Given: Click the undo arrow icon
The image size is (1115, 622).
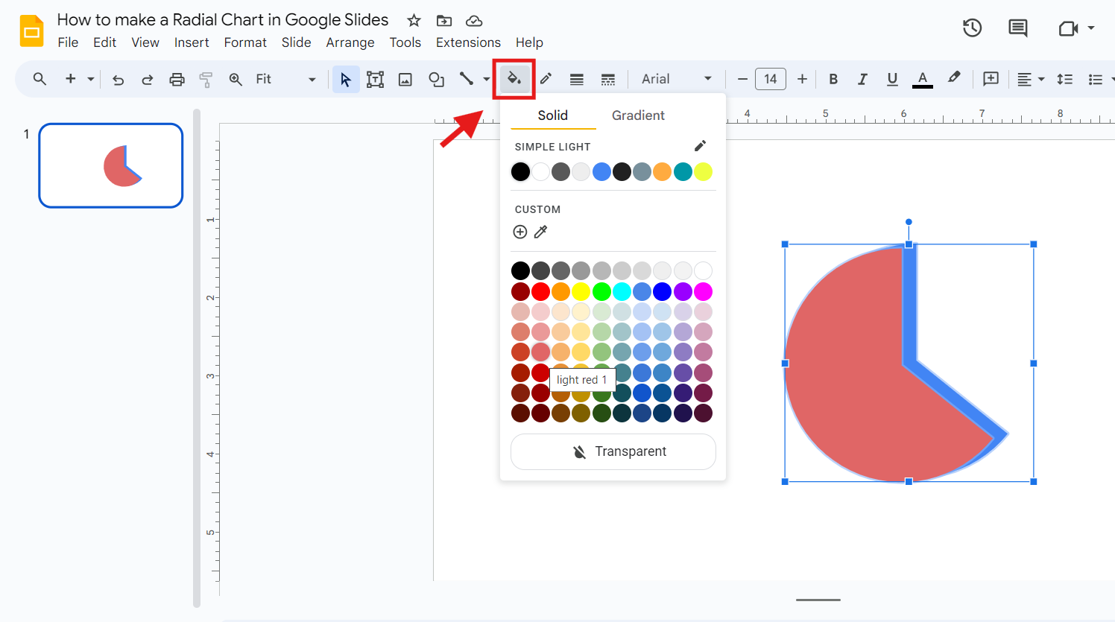Looking at the screenshot, I should point(118,79).
